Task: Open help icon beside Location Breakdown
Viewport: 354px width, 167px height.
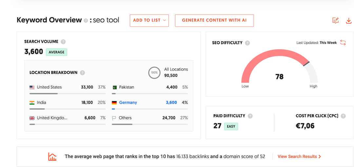Action: pyautogui.click(x=82, y=73)
